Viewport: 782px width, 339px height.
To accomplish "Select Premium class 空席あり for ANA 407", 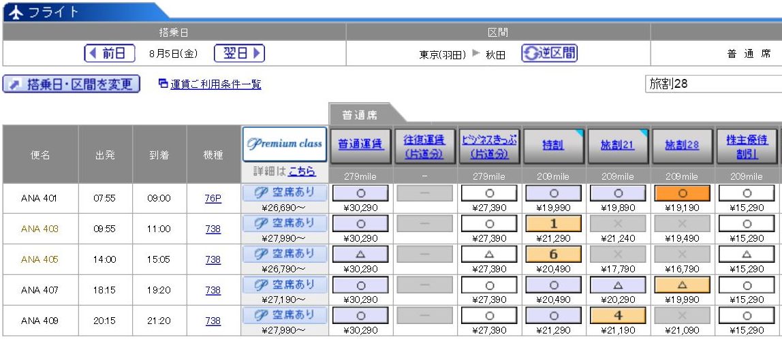I will point(285,285).
